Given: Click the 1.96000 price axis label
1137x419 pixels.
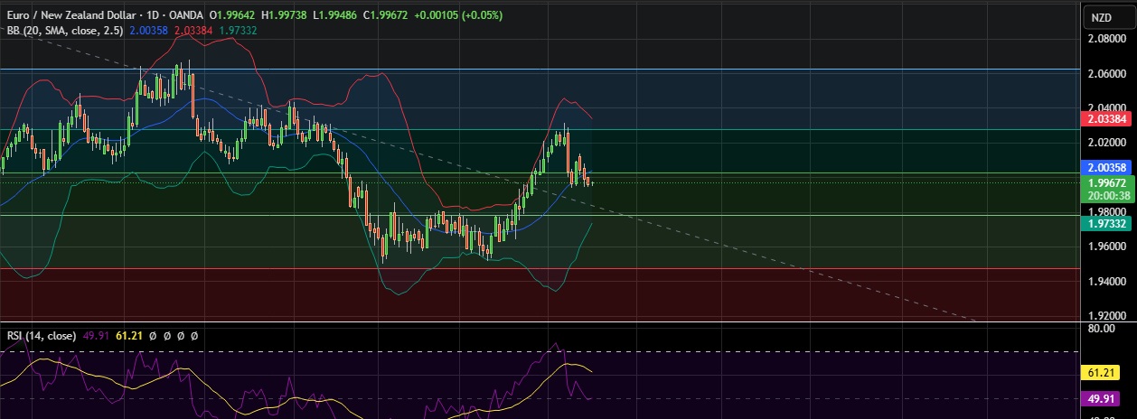Looking at the screenshot, I should click(1105, 247).
